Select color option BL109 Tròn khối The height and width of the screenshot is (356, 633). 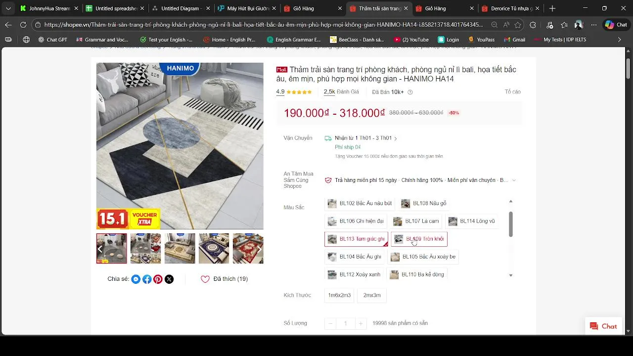coord(419,239)
